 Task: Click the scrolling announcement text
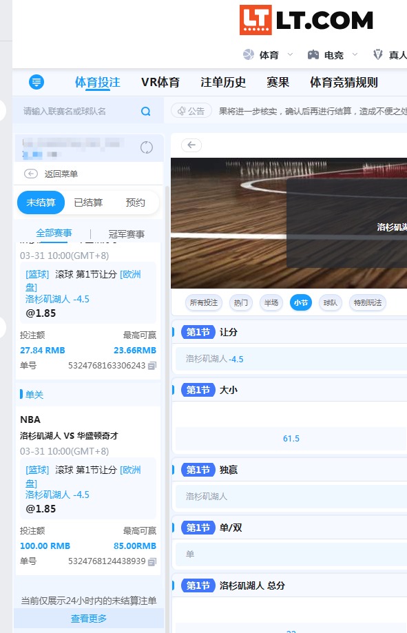point(313,112)
